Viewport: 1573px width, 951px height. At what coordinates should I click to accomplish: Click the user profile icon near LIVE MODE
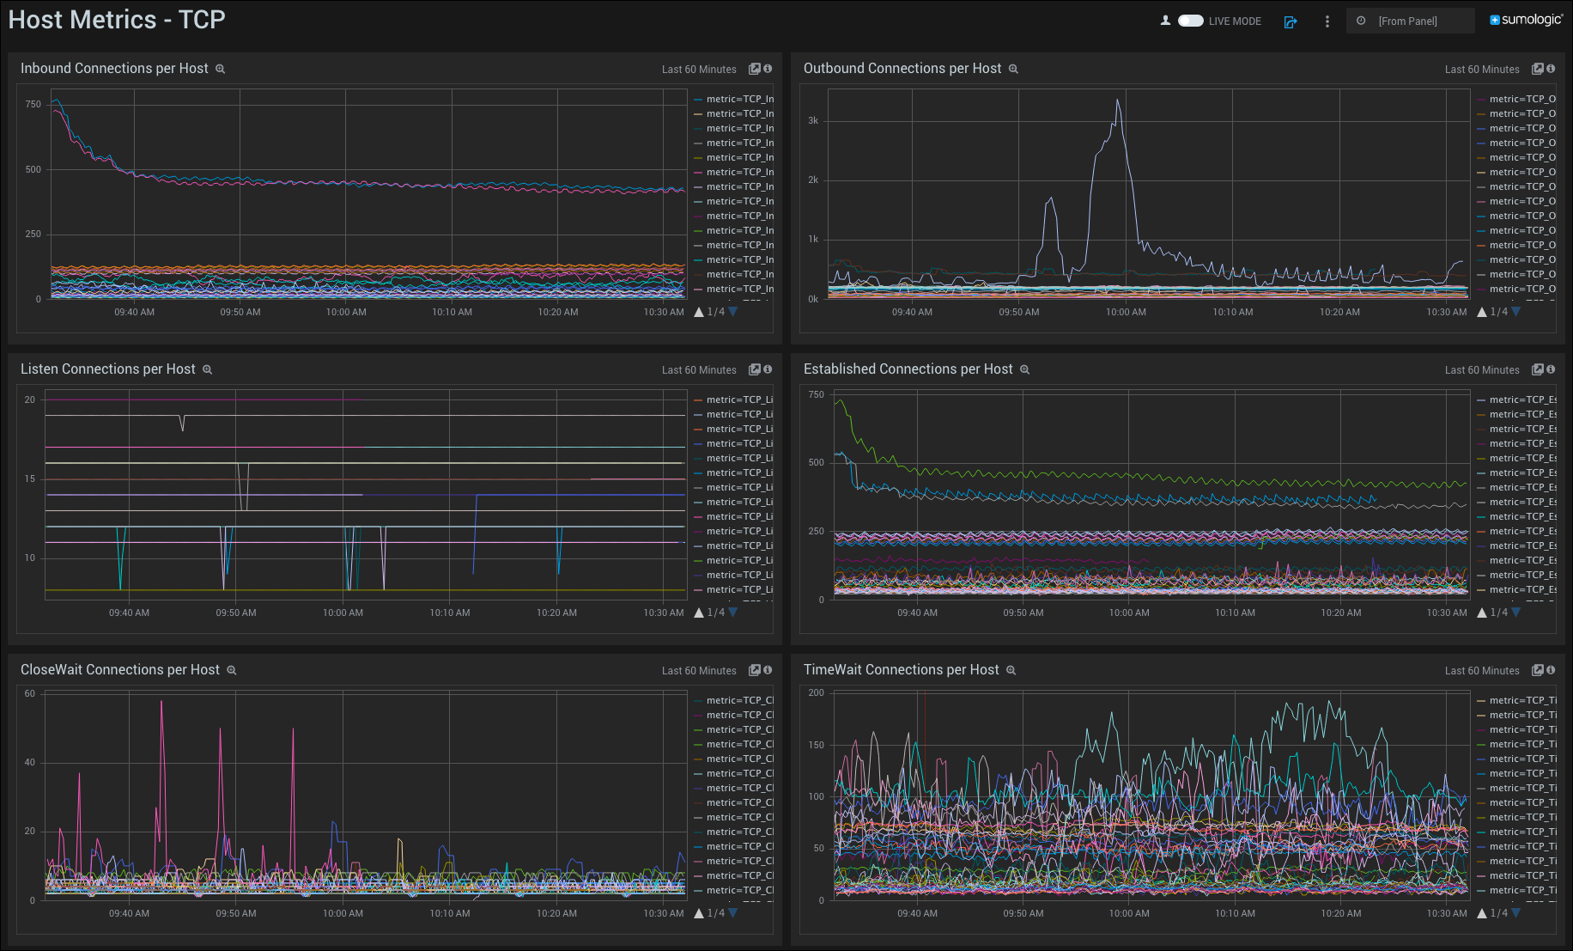[x=1165, y=21]
